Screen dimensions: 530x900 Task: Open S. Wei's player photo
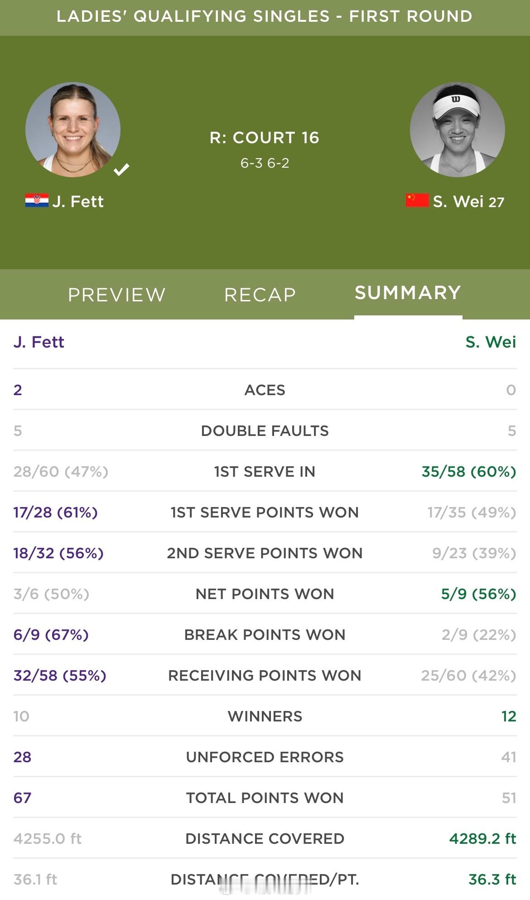coord(457,130)
